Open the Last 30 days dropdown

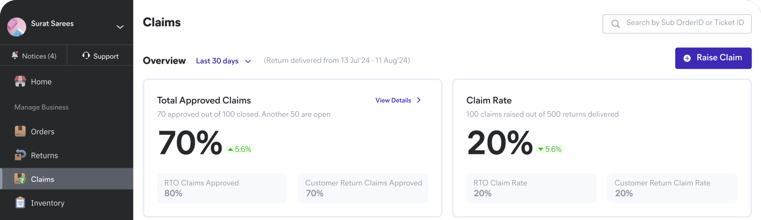coord(223,61)
